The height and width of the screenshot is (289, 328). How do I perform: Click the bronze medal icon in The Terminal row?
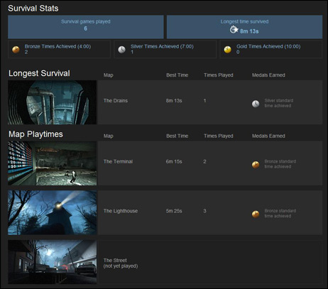coord(256,165)
